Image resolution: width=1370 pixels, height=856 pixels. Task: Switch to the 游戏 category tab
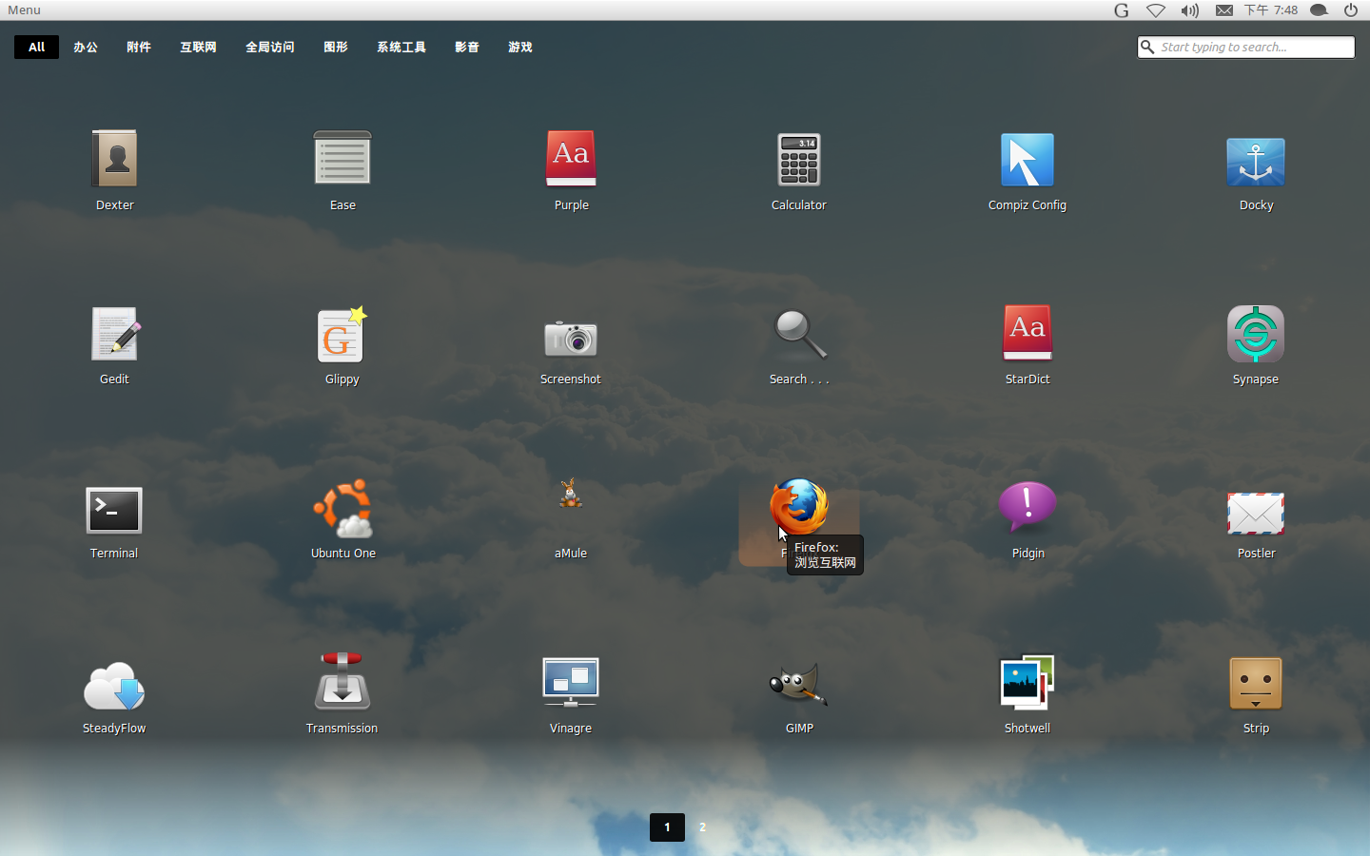520,47
